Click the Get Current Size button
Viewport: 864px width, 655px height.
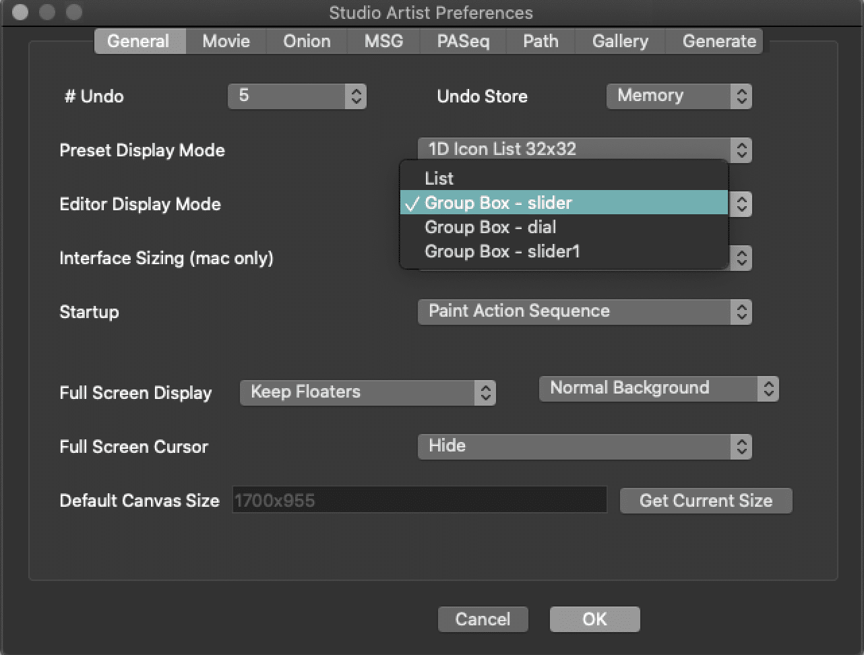pyautogui.click(x=706, y=501)
